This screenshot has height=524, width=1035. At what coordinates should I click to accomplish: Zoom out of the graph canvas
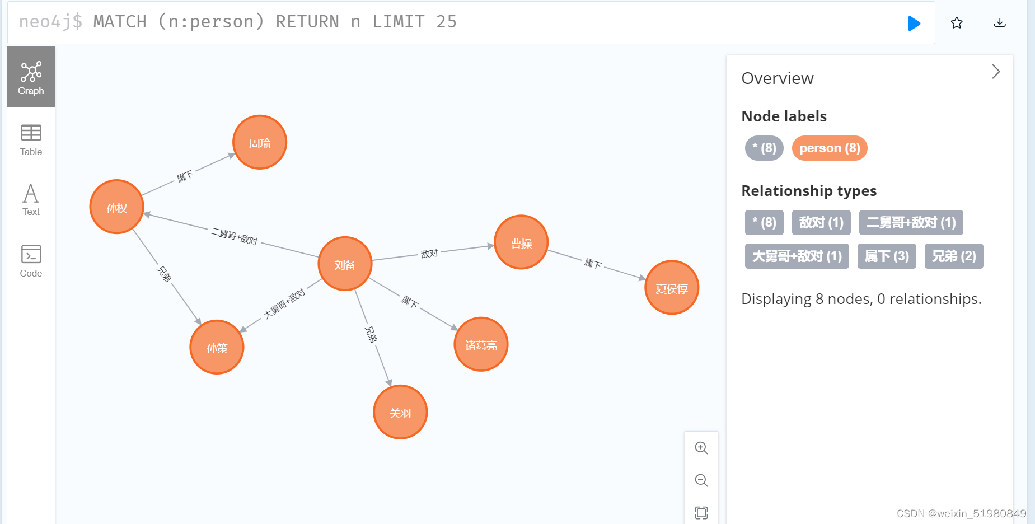(x=701, y=480)
